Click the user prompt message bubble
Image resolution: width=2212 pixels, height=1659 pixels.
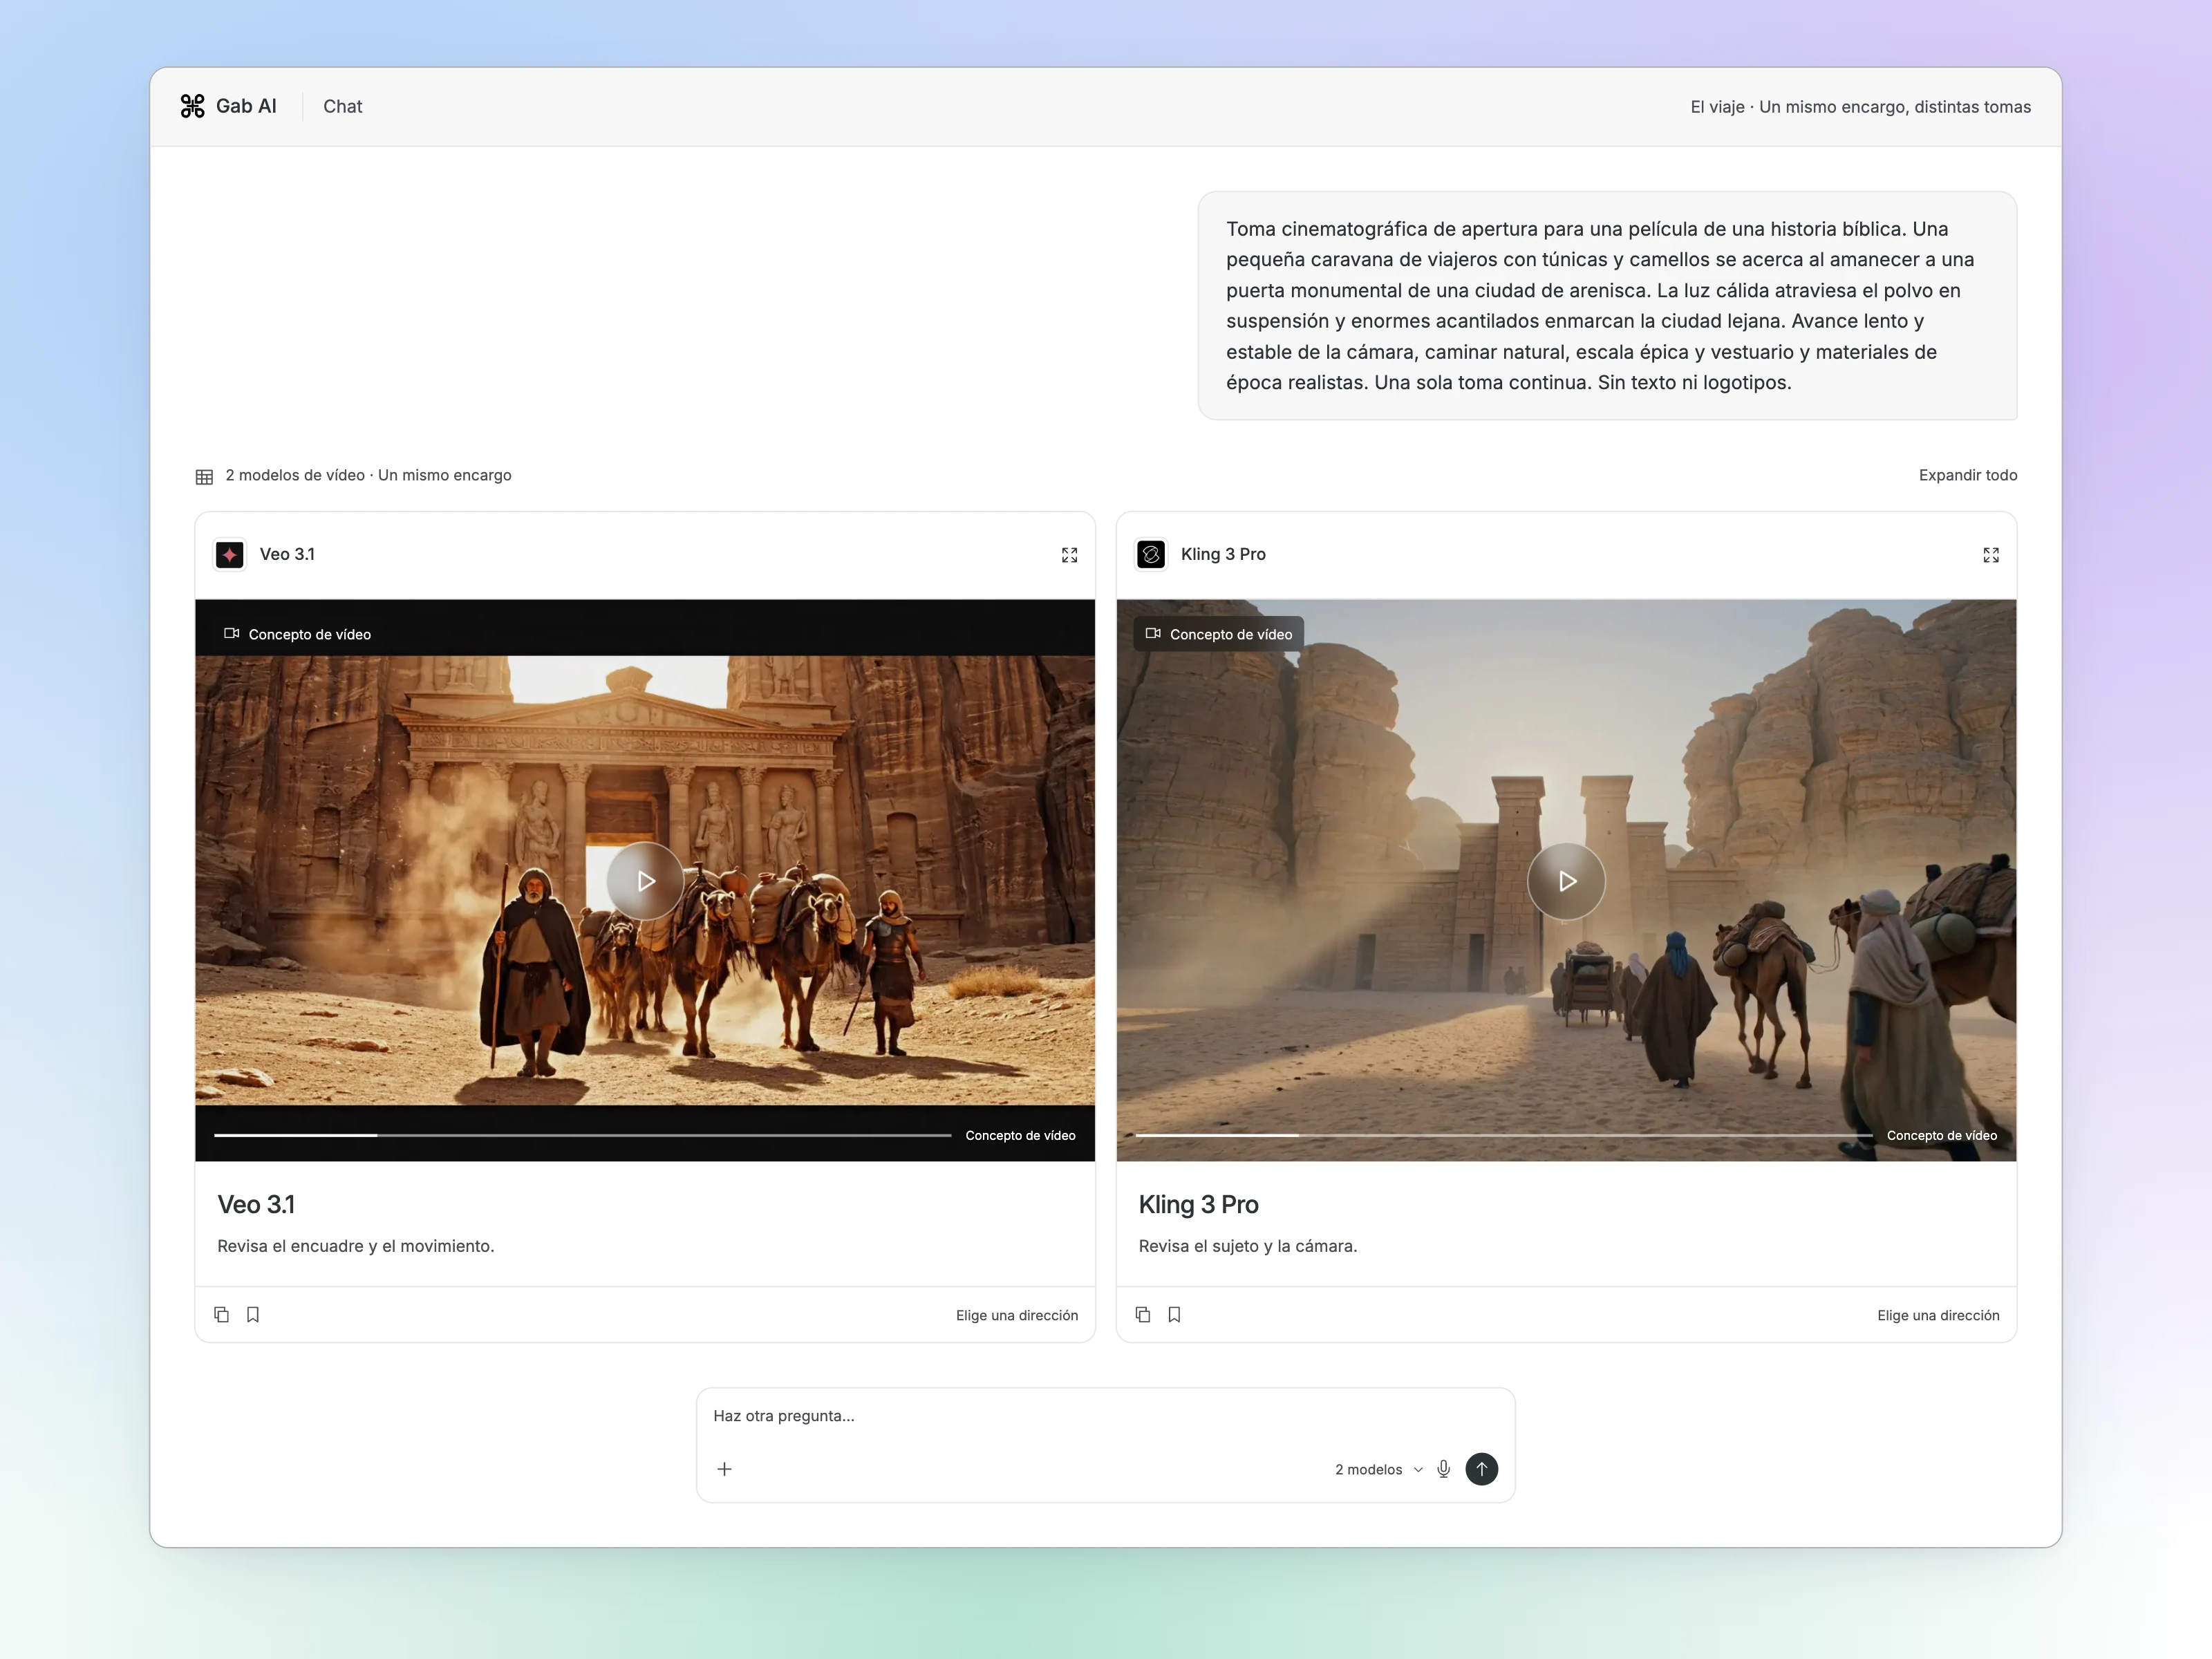point(1607,306)
